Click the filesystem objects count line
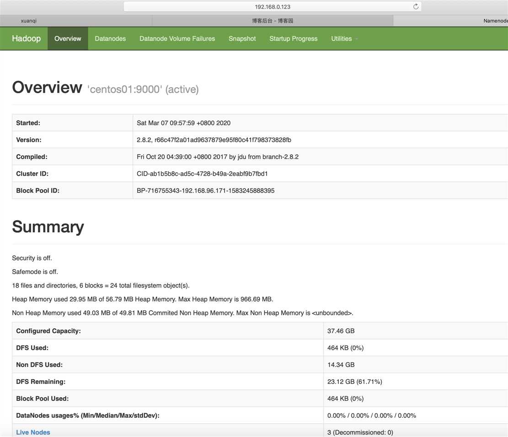 (x=101, y=285)
